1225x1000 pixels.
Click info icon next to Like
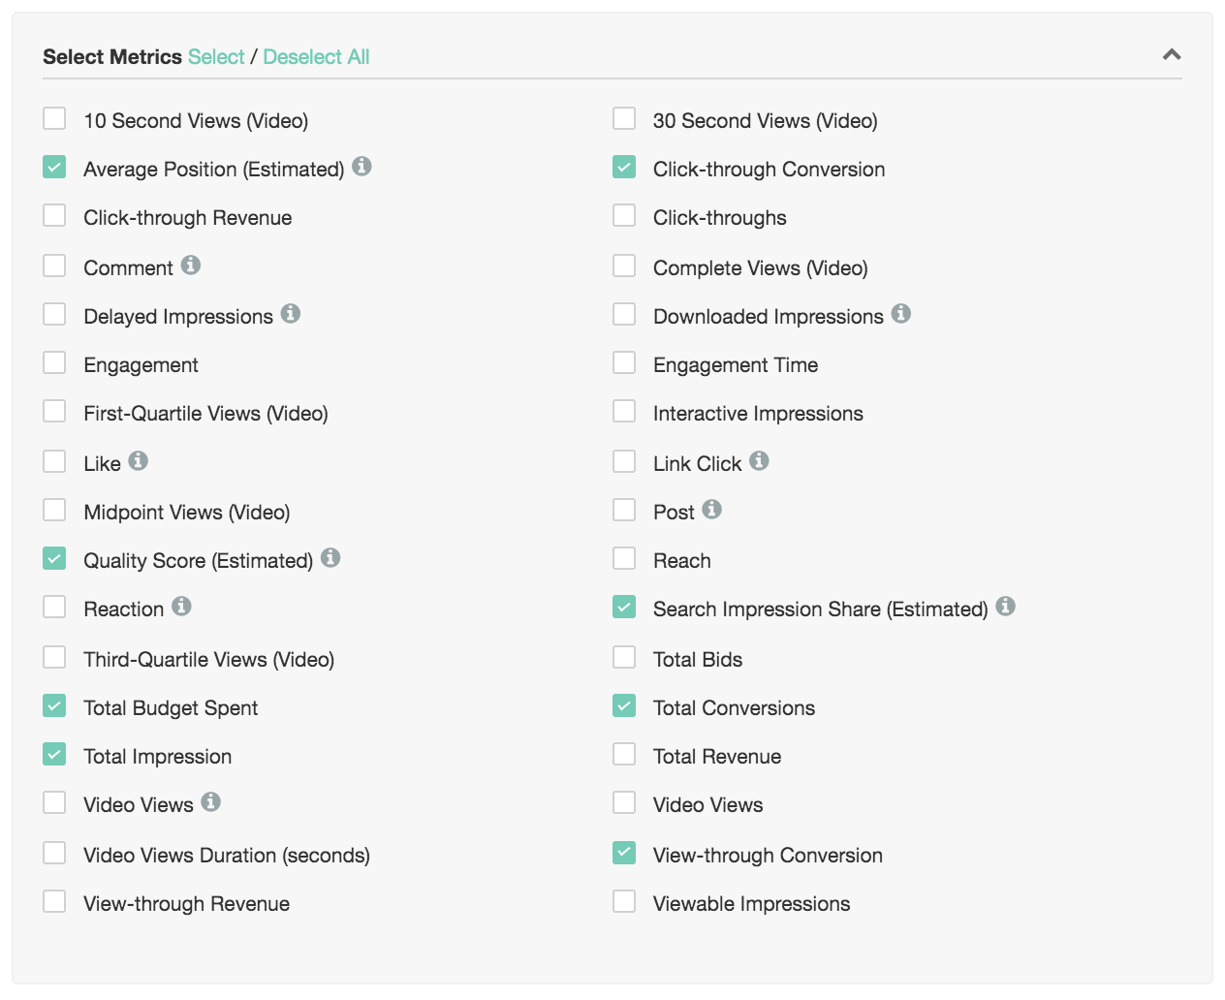point(139,461)
